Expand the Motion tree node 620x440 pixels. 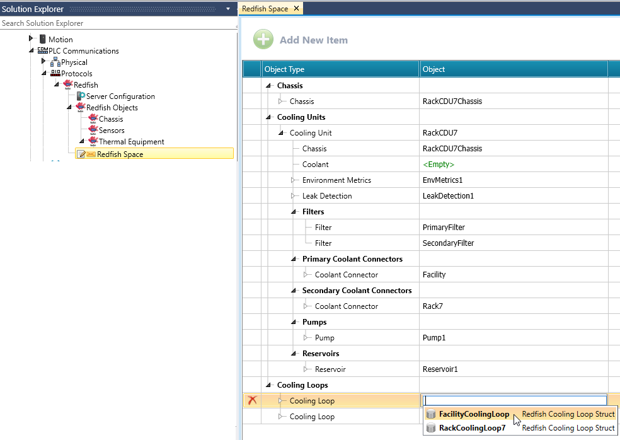pos(31,39)
